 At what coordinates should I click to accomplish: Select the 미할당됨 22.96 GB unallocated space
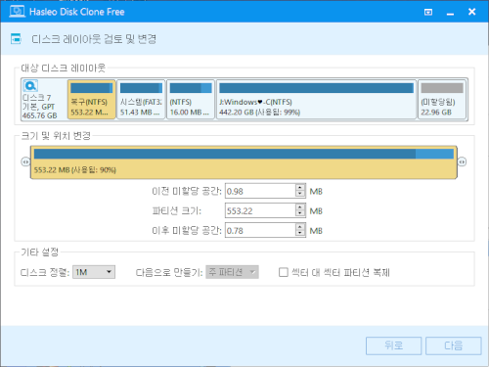pos(442,100)
